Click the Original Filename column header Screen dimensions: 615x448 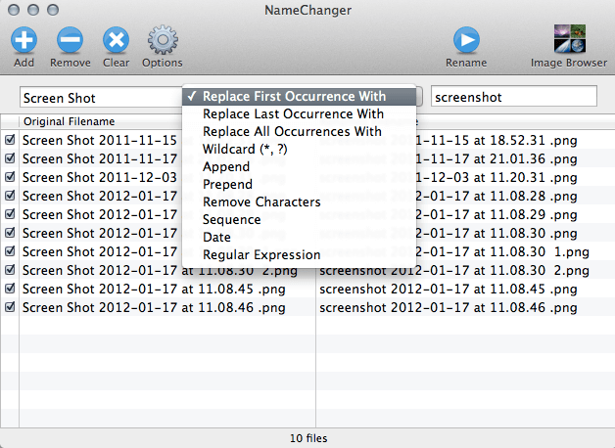(x=69, y=122)
